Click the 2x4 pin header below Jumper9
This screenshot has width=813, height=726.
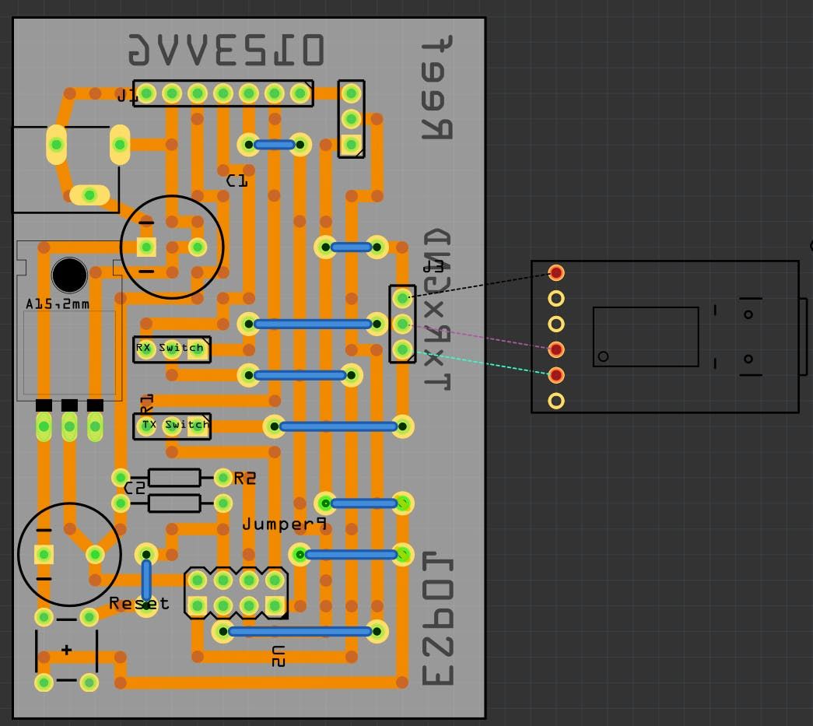[x=235, y=594]
